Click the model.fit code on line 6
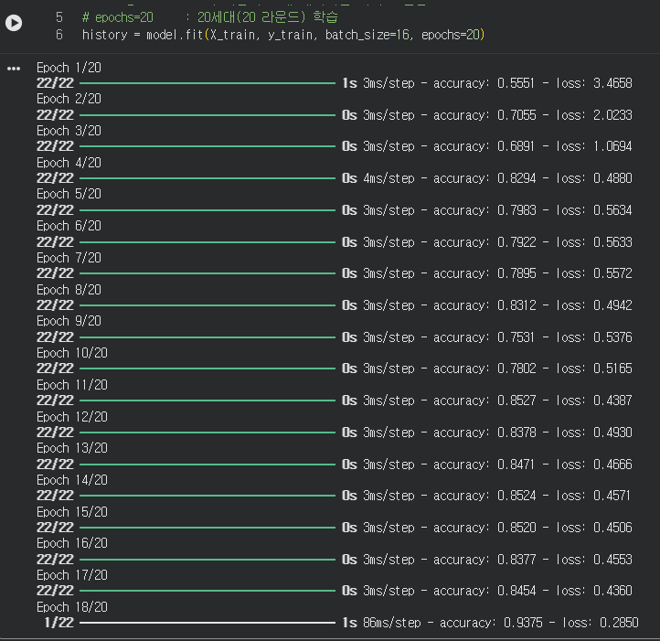The image size is (660, 641). [282, 35]
